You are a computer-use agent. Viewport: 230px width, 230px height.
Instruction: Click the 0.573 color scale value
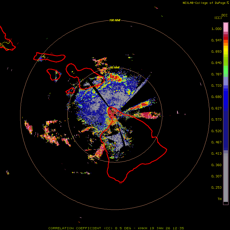click(216, 120)
